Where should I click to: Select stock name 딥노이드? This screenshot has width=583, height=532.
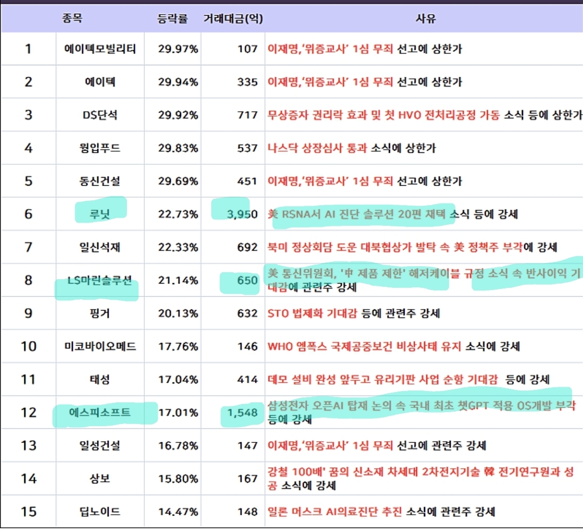click(x=100, y=511)
